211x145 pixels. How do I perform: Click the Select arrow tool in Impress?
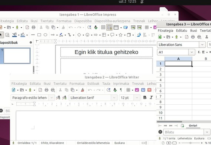click(x=1, y=35)
